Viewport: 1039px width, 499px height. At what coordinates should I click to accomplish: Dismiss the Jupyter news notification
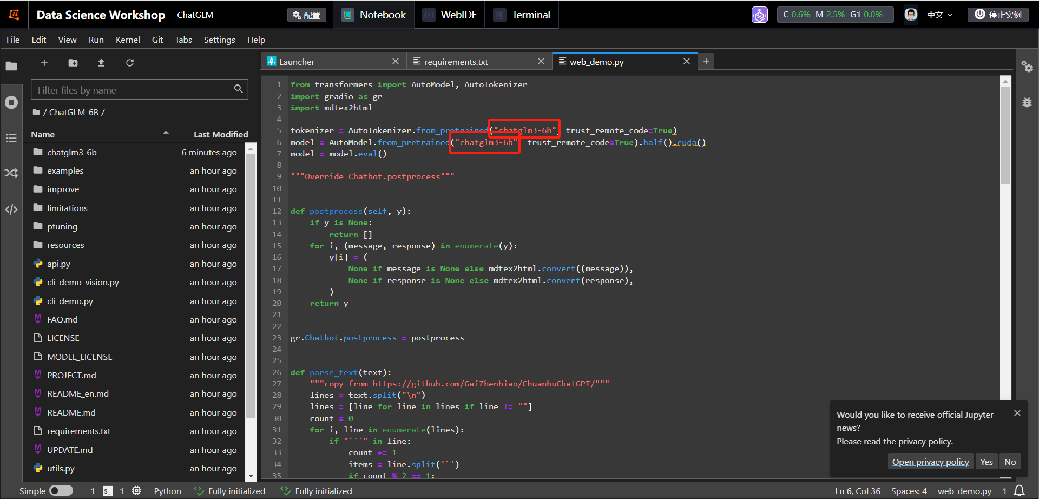(x=1017, y=413)
